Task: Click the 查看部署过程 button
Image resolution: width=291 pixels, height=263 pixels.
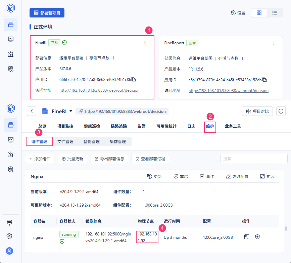Action: 150,159
